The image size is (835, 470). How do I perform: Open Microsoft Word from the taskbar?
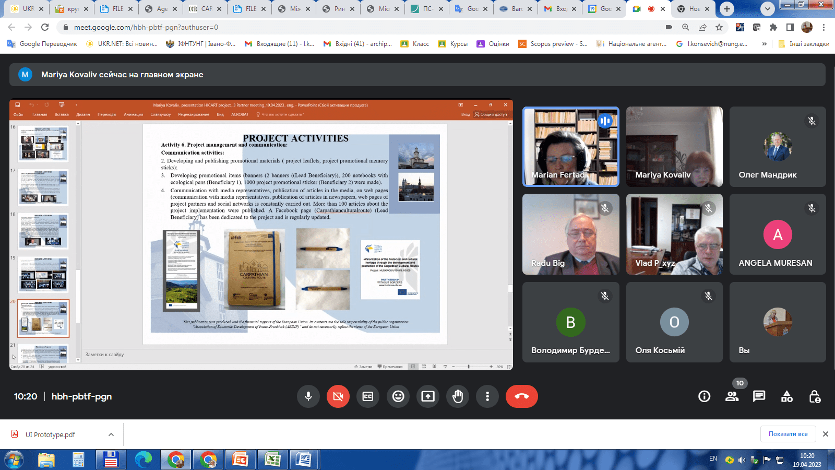coord(304,460)
